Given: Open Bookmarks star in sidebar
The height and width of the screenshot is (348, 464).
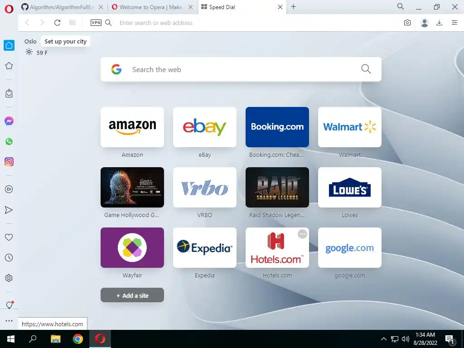Looking at the screenshot, I should 9,66.
